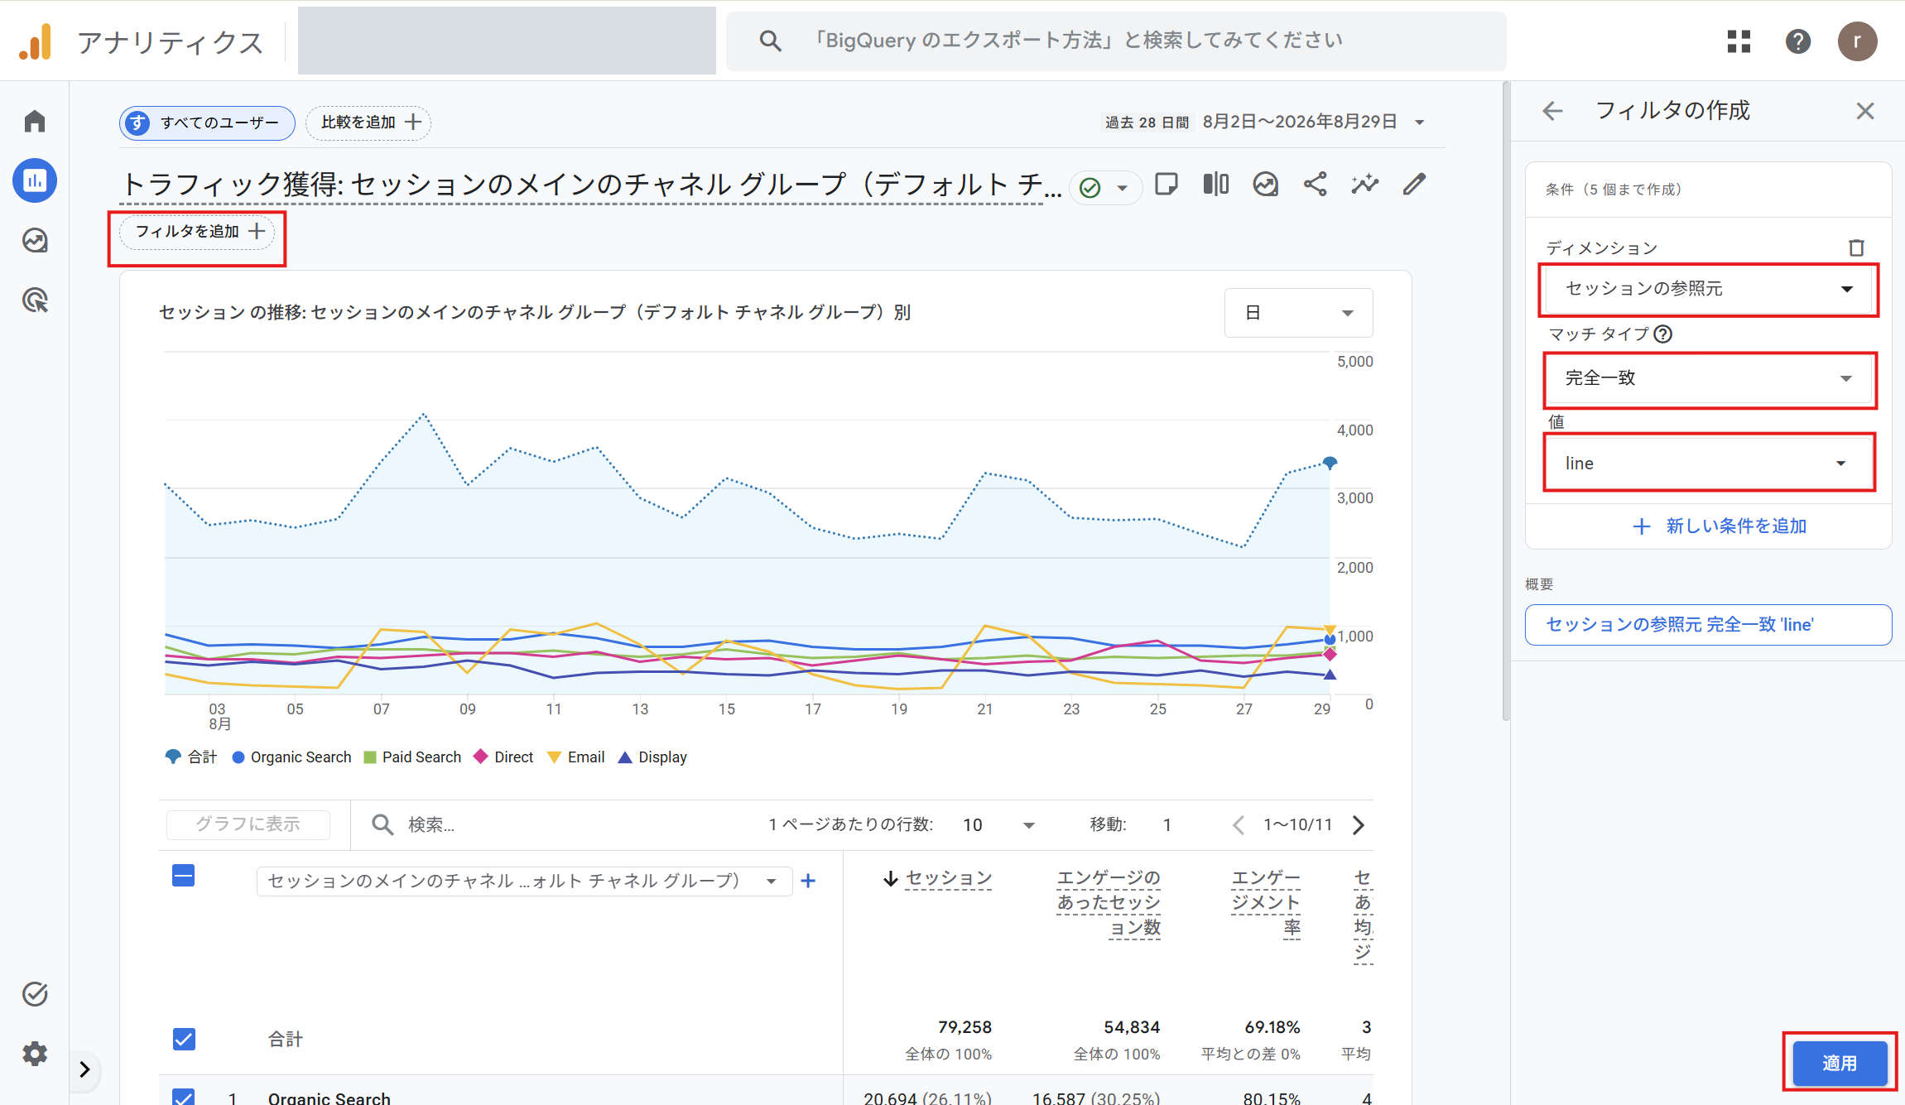Click 新しい条件を追加 link
The height and width of the screenshot is (1105, 1905).
[x=1719, y=526]
